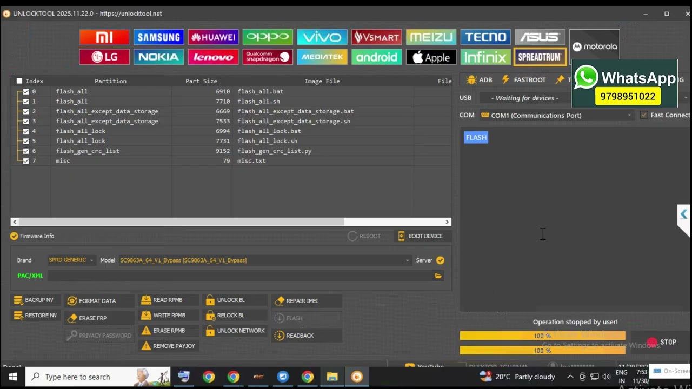Open the COM1 Communications Port dropdown
This screenshot has height=389, width=692.
coord(556,115)
